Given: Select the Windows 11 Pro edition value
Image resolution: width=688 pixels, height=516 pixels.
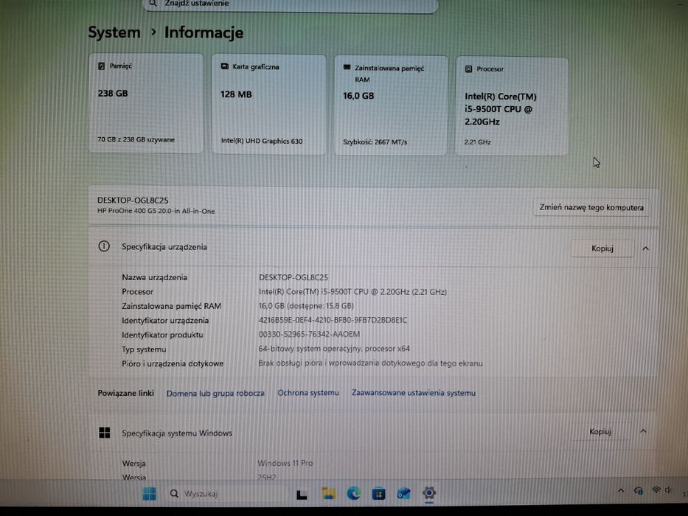Looking at the screenshot, I should point(285,463).
